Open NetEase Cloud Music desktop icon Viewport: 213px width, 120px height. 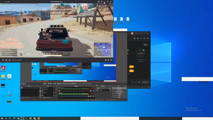pyautogui.click(x=3, y=69)
